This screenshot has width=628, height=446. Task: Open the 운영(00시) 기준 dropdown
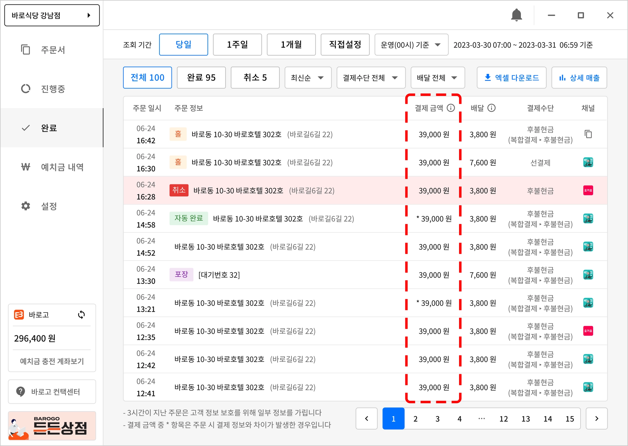click(x=411, y=45)
